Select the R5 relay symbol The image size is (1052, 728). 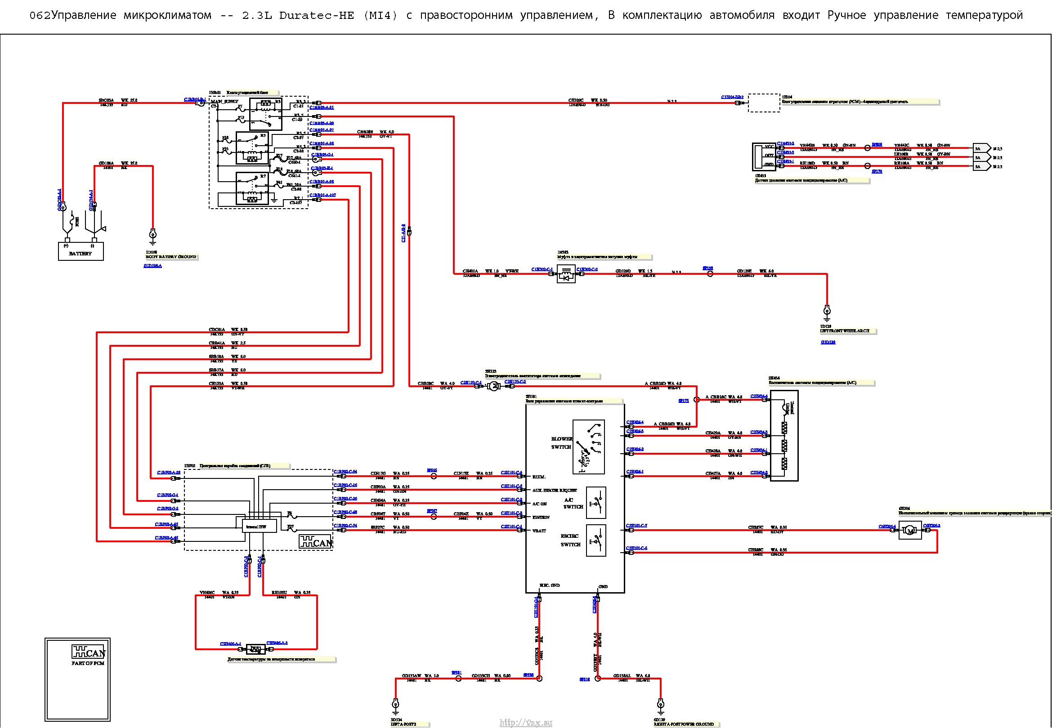point(252,148)
